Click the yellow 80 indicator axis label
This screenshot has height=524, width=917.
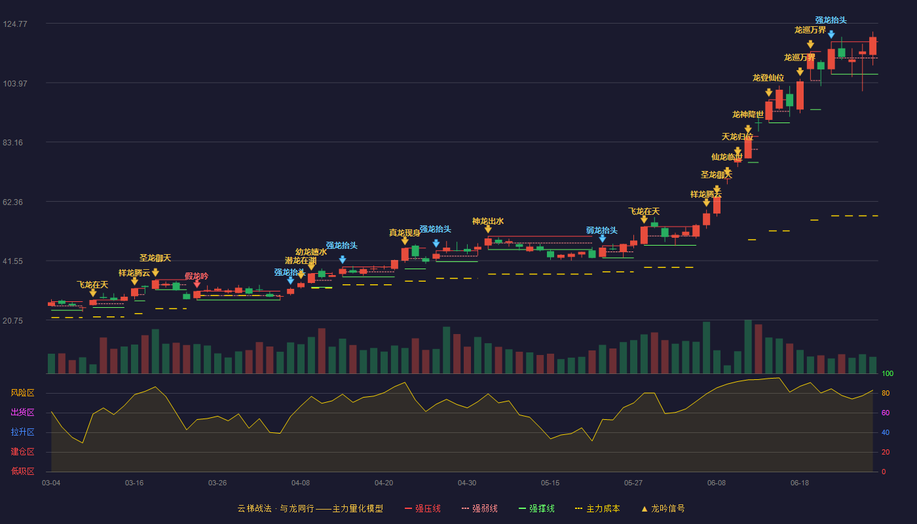click(x=885, y=394)
